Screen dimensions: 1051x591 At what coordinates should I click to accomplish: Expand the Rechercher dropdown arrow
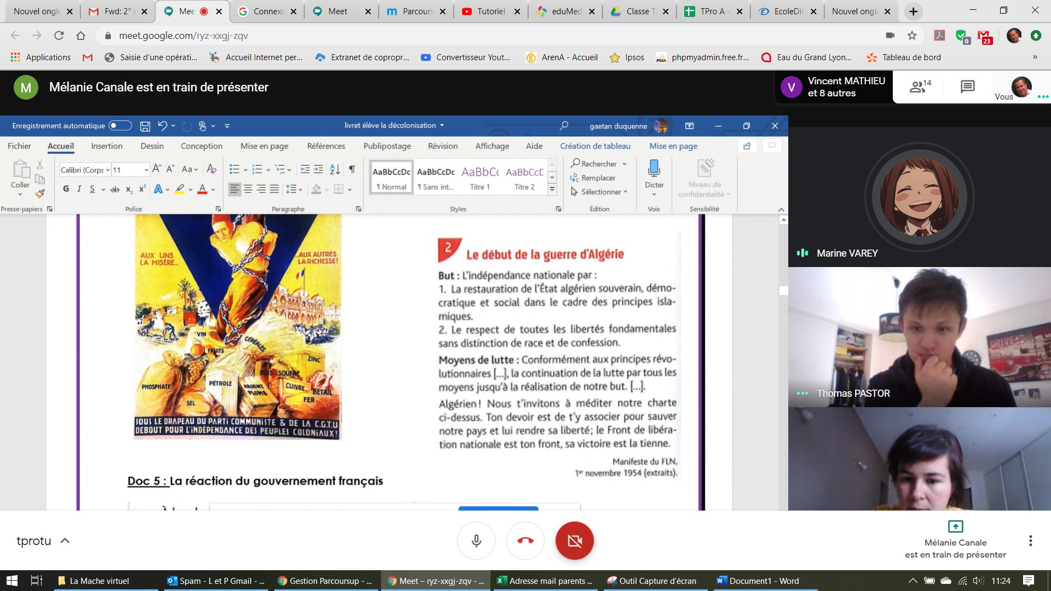click(625, 164)
